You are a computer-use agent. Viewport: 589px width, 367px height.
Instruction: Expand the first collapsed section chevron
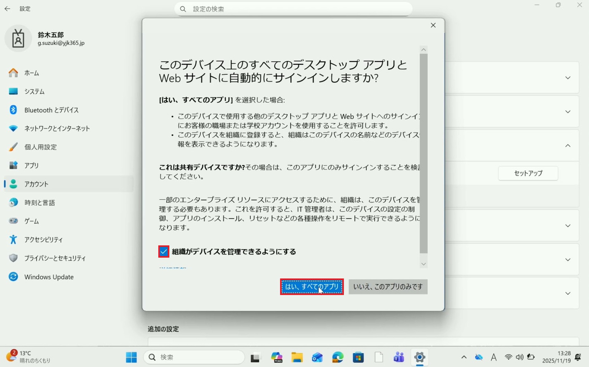pos(568,78)
